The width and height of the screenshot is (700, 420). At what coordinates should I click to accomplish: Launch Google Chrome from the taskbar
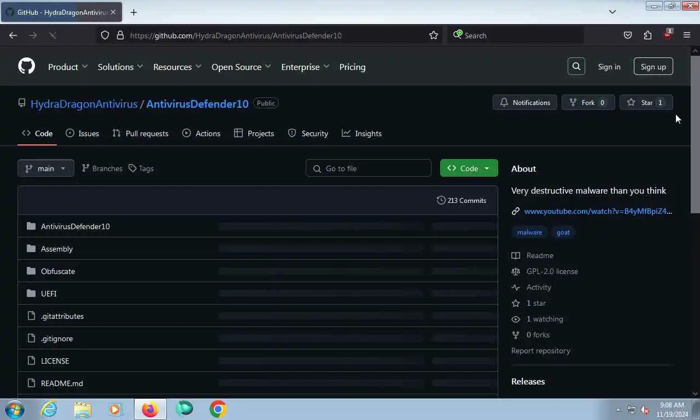point(218,409)
